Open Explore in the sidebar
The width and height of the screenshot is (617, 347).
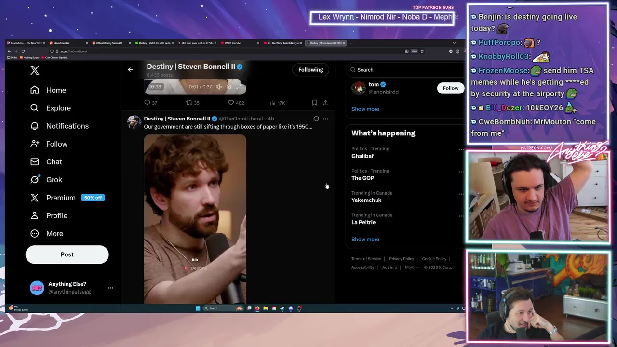click(51, 108)
